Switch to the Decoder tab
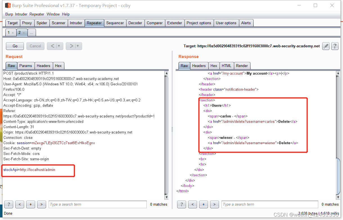343x220 pixels. click(x=135, y=23)
